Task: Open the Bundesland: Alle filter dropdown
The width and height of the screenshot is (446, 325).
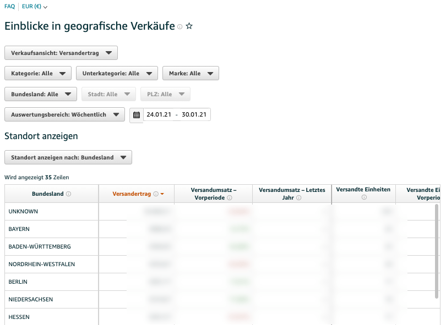Action: pos(39,93)
